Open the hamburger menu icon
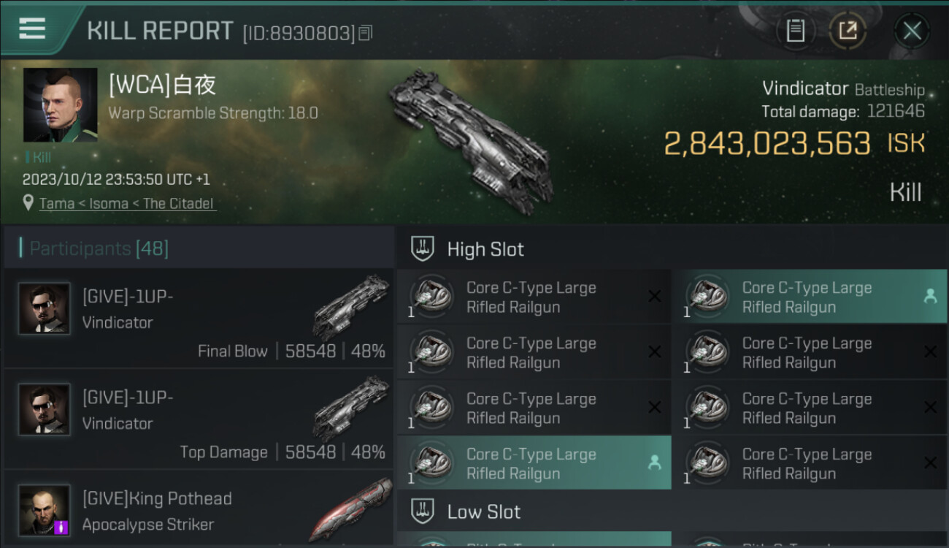Image resolution: width=949 pixels, height=548 pixels. pos(32,28)
